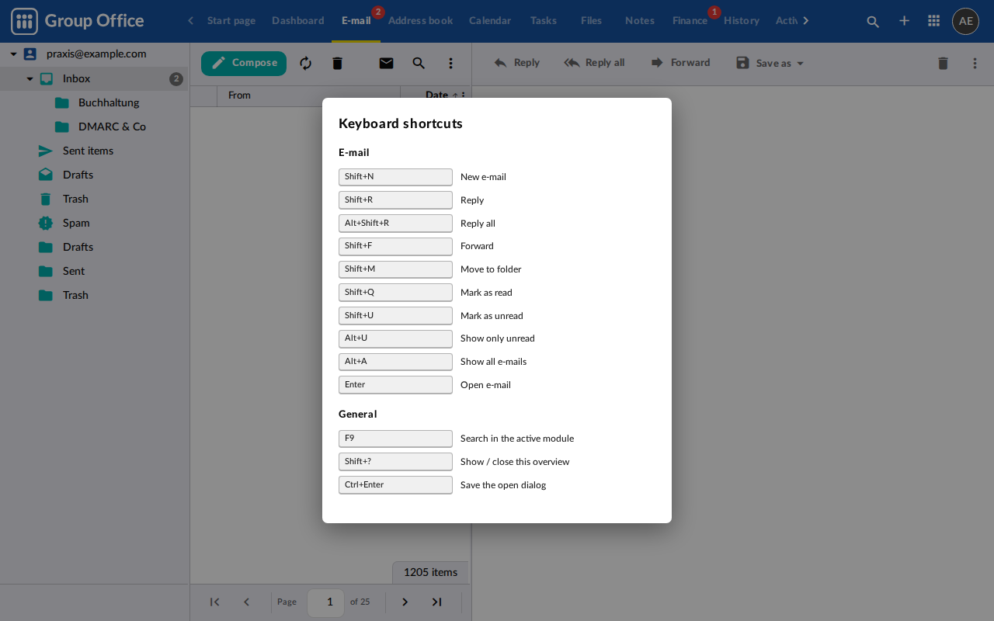994x621 pixels.
Task: Collapse the praxis@example.com account tree
Action: [13, 54]
